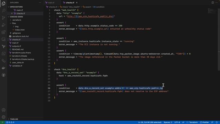
Task: Open the Remote Explorer view
Action: (3, 39)
